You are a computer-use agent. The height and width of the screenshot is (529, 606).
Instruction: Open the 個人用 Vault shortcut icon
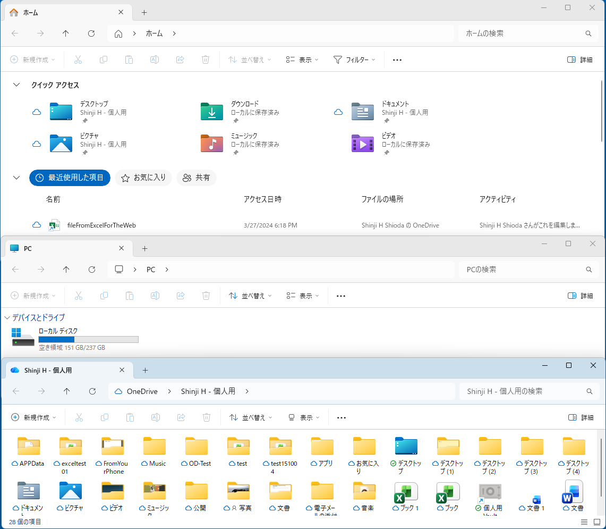pos(490,493)
